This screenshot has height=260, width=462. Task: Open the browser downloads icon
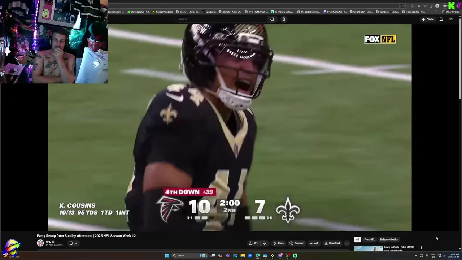pyautogui.click(x=431, y=6)
